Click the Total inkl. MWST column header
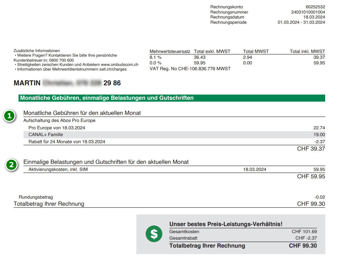Image resolution: width=340 pixels, height=259 pixels. coord(307,51)
